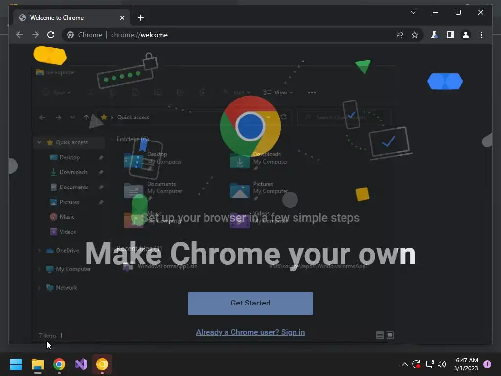Select Videos in File Explorer sidebar
The image size is (501, 376).
68,232
